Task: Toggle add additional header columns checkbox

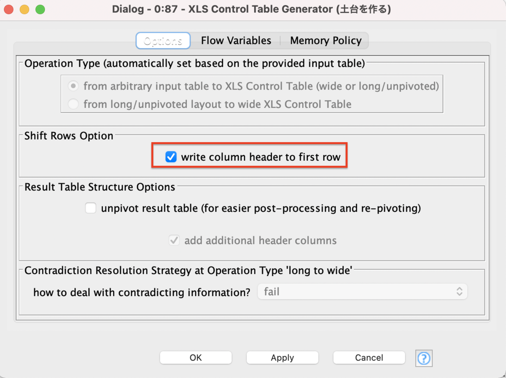Action: coord(174,241)
